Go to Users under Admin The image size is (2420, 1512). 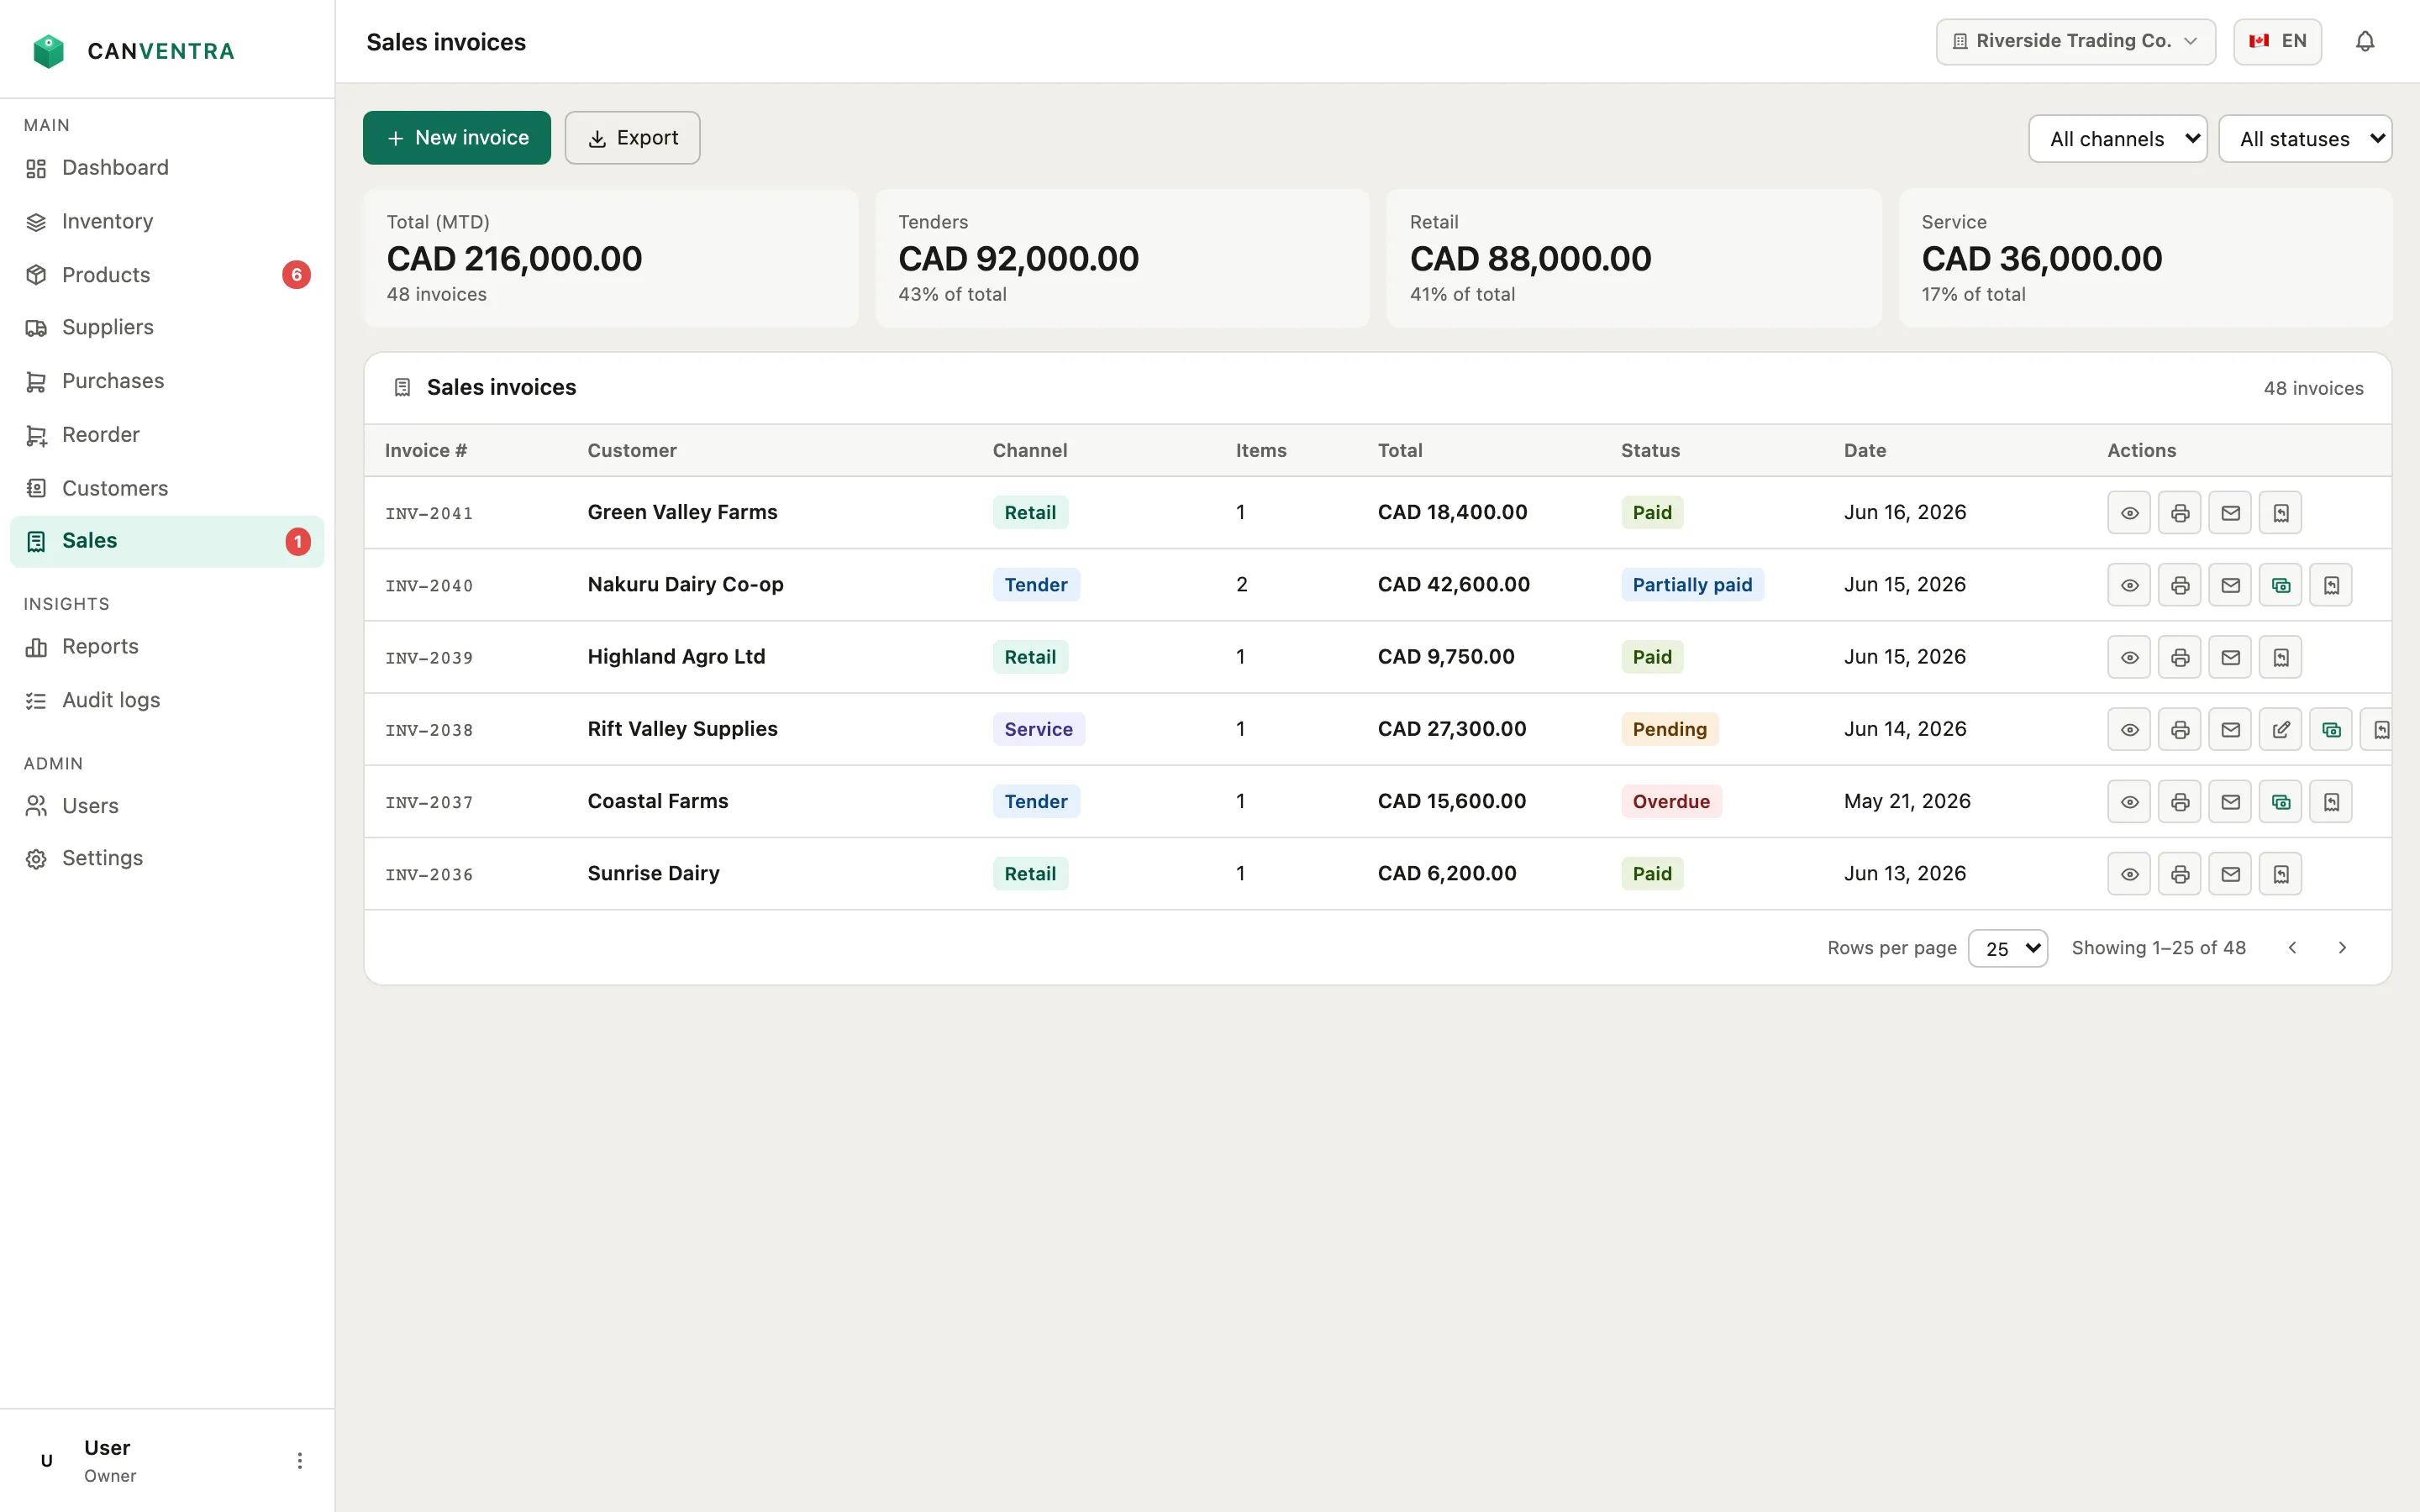click(167, 806)
